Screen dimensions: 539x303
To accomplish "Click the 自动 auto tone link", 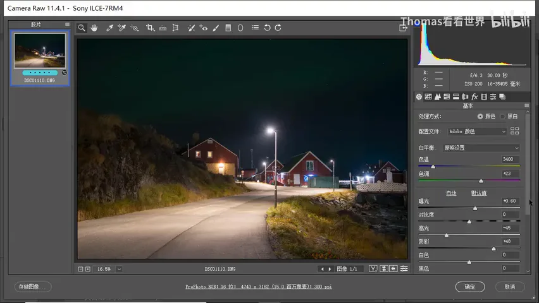I will (x=451, y=193).
